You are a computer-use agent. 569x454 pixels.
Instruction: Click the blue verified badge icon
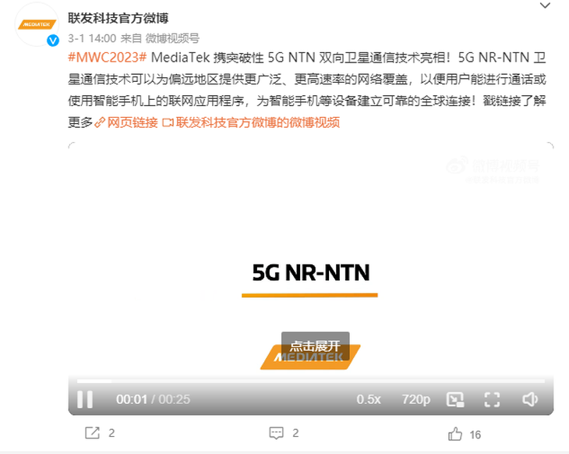tap(53, 41)
